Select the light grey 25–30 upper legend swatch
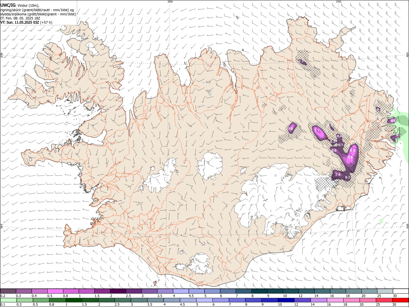Viewport: 409px width, 307px height. point(385,291)
